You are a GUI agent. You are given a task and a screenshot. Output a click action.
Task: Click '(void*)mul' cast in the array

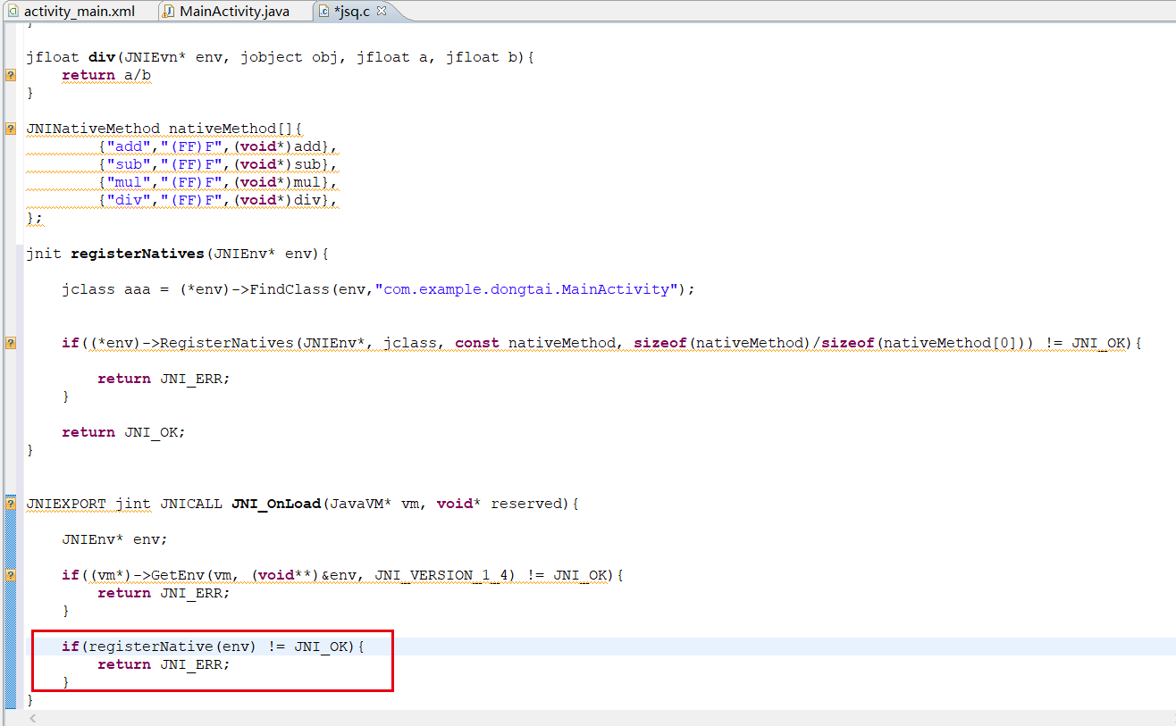point(276,182)
